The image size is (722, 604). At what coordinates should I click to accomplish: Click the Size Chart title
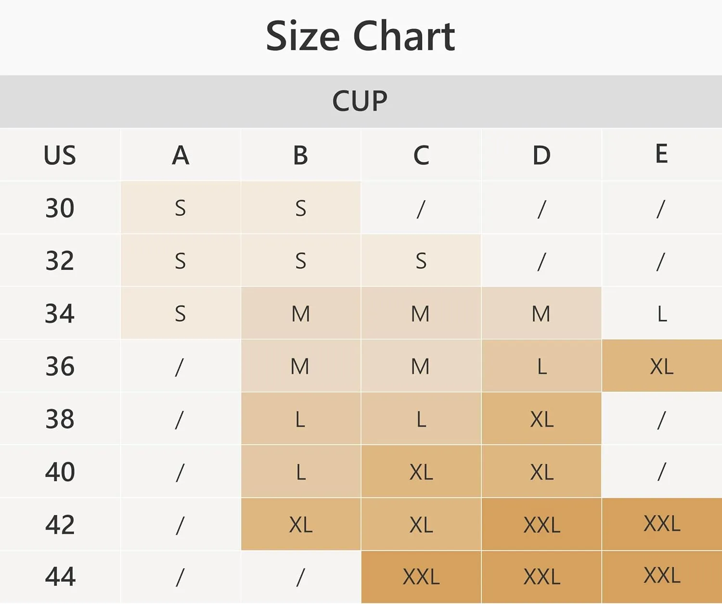point(361,36)
